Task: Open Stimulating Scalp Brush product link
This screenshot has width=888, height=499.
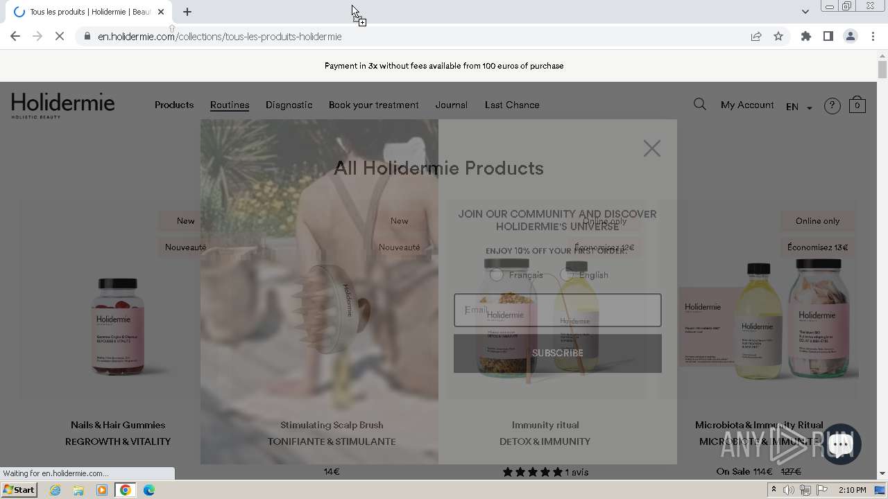Action: pyautogui.click(x=332, y=425)
